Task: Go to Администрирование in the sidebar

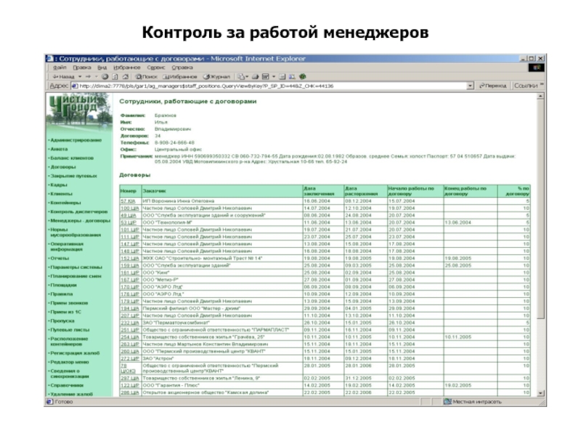Action: [75, 140]
